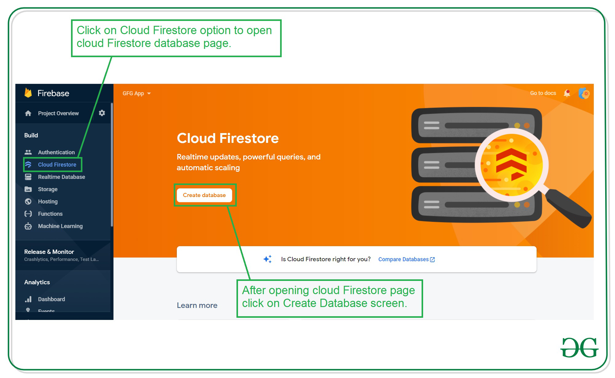Screen dimensions: 615x378
Task: Click 'Is Cloud Firestore right for you?' text
Action: point(326,259)
